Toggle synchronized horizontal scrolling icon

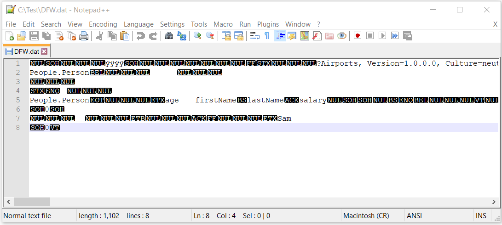[x=238, y=36]
